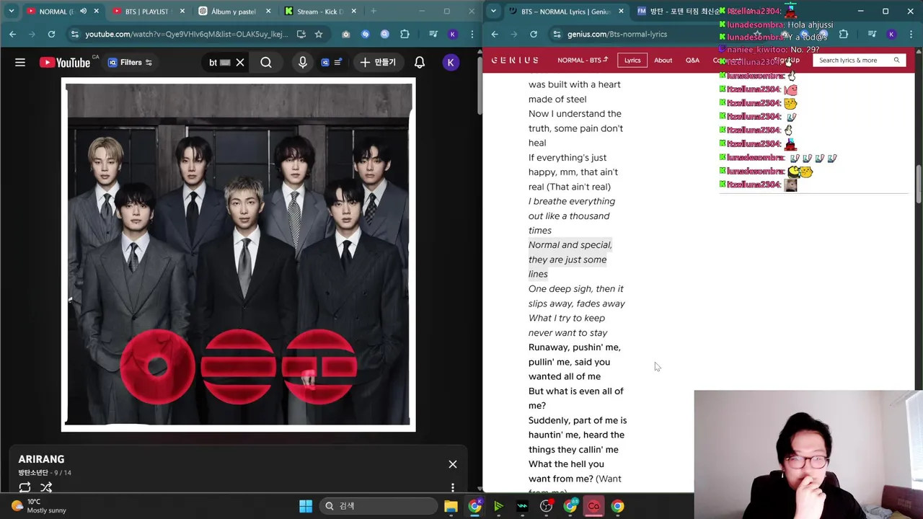This screenshot has width=923, height=519.
Task: Open the Chrome three-dot menu in the Genius window
Action: (x=910, y=34)
